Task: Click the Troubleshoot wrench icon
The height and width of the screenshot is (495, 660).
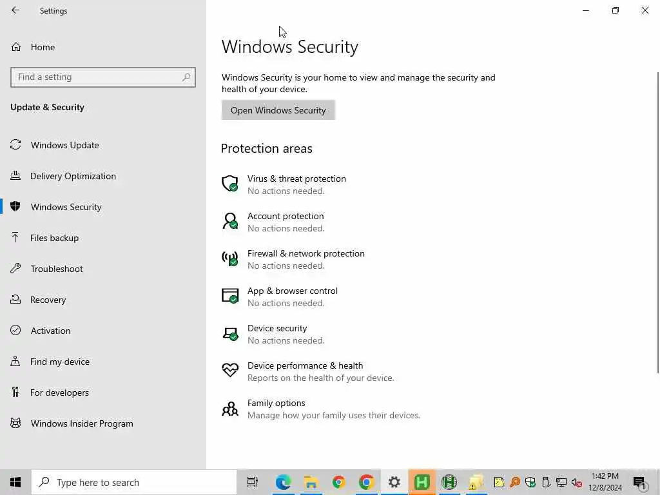Action: tap(15, 269)
